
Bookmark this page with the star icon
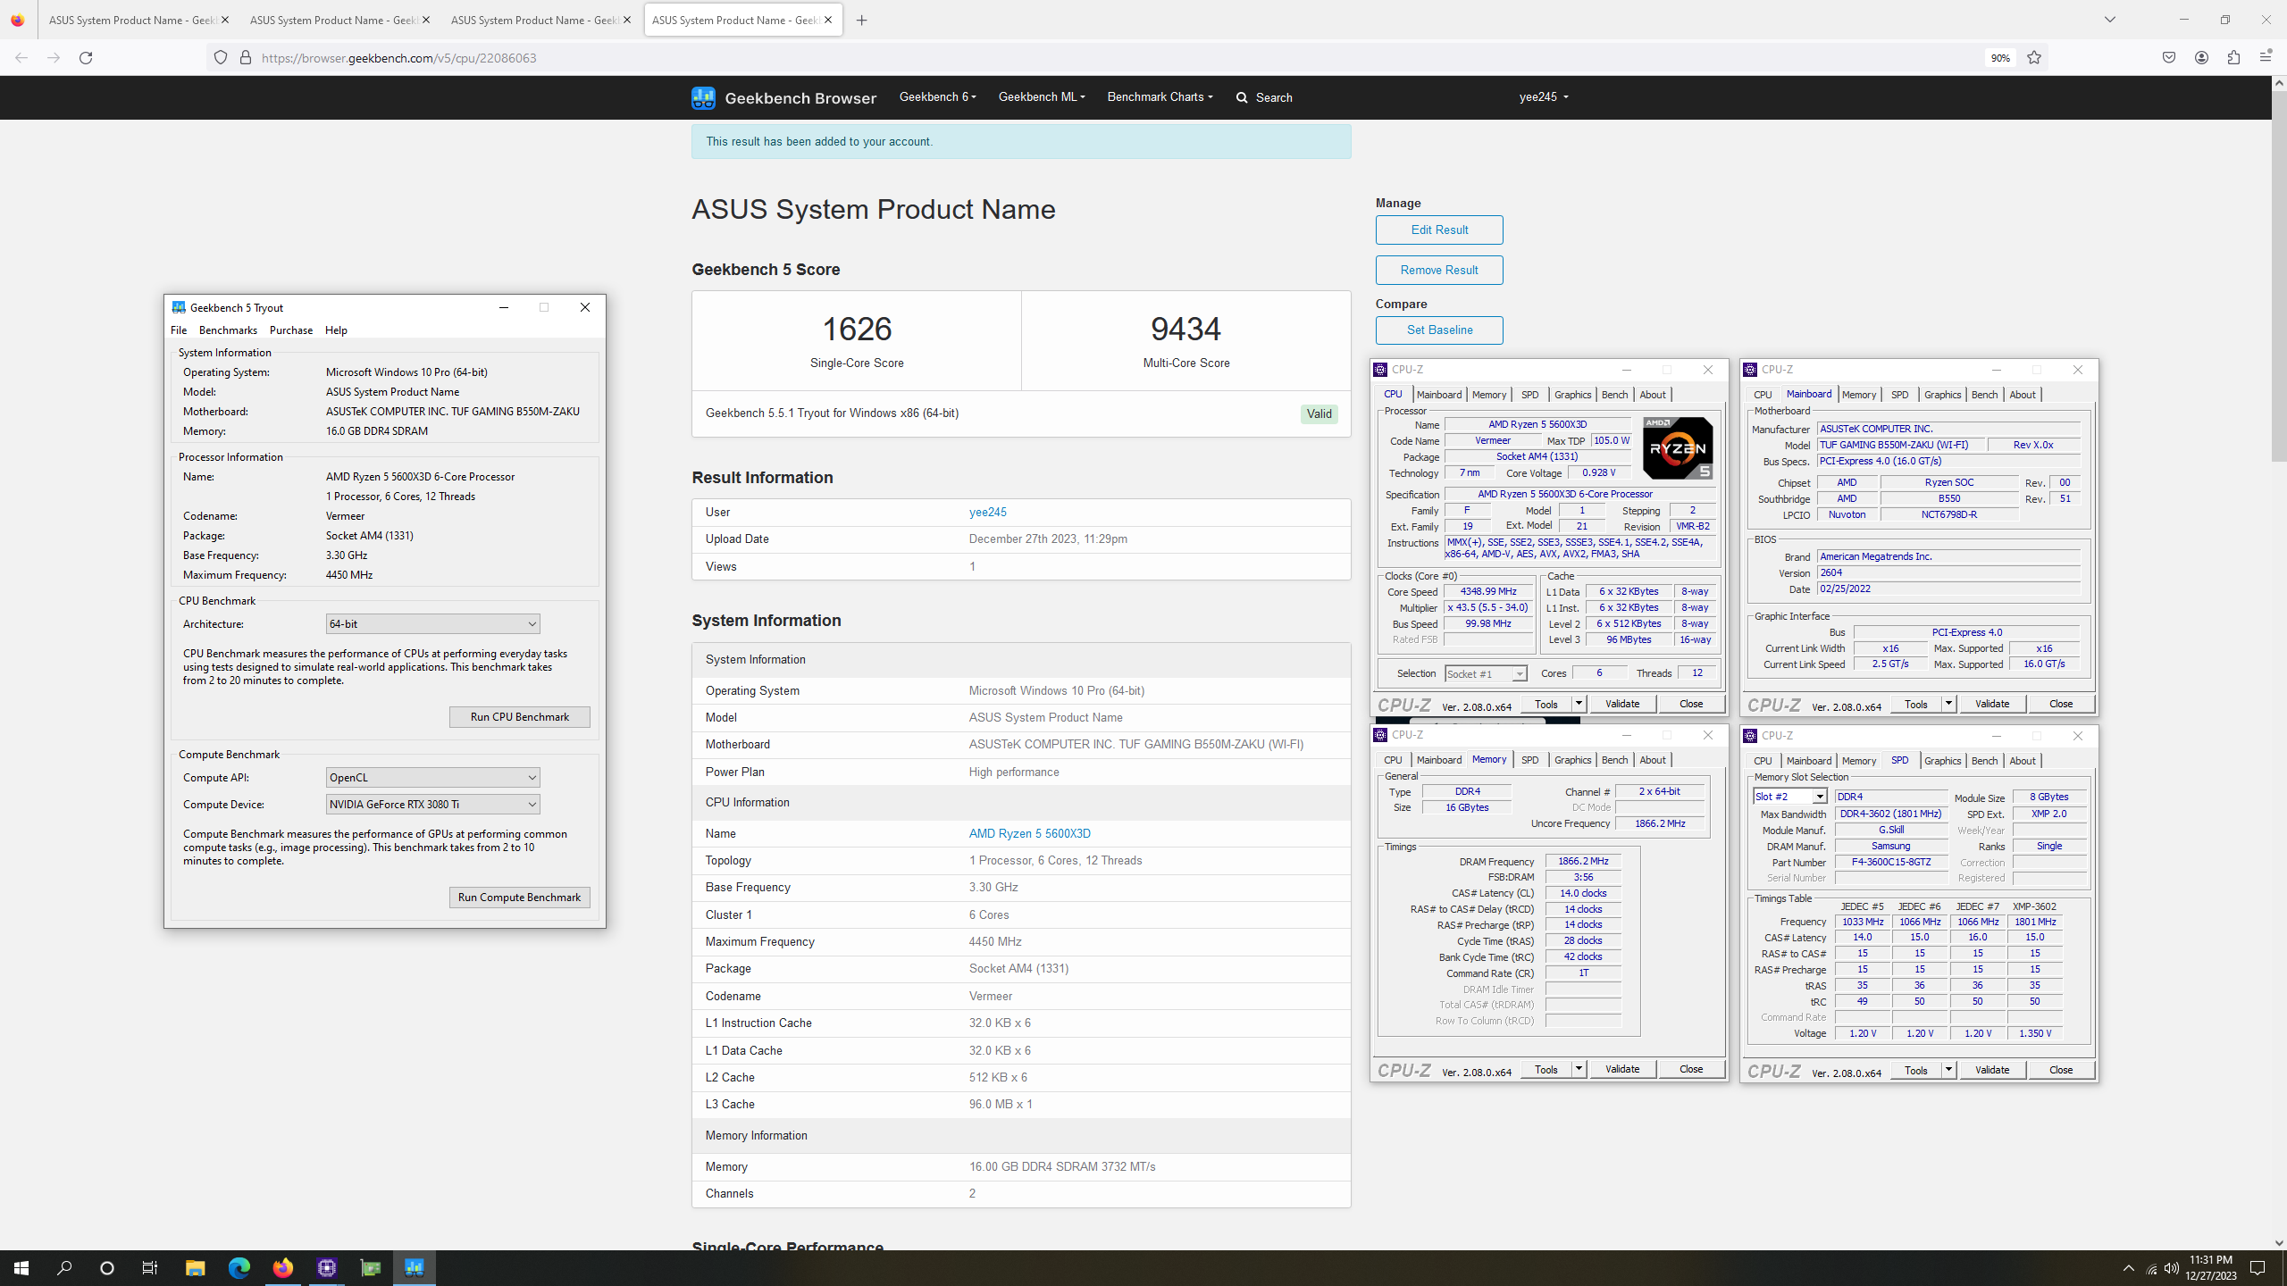point(2034,58)
